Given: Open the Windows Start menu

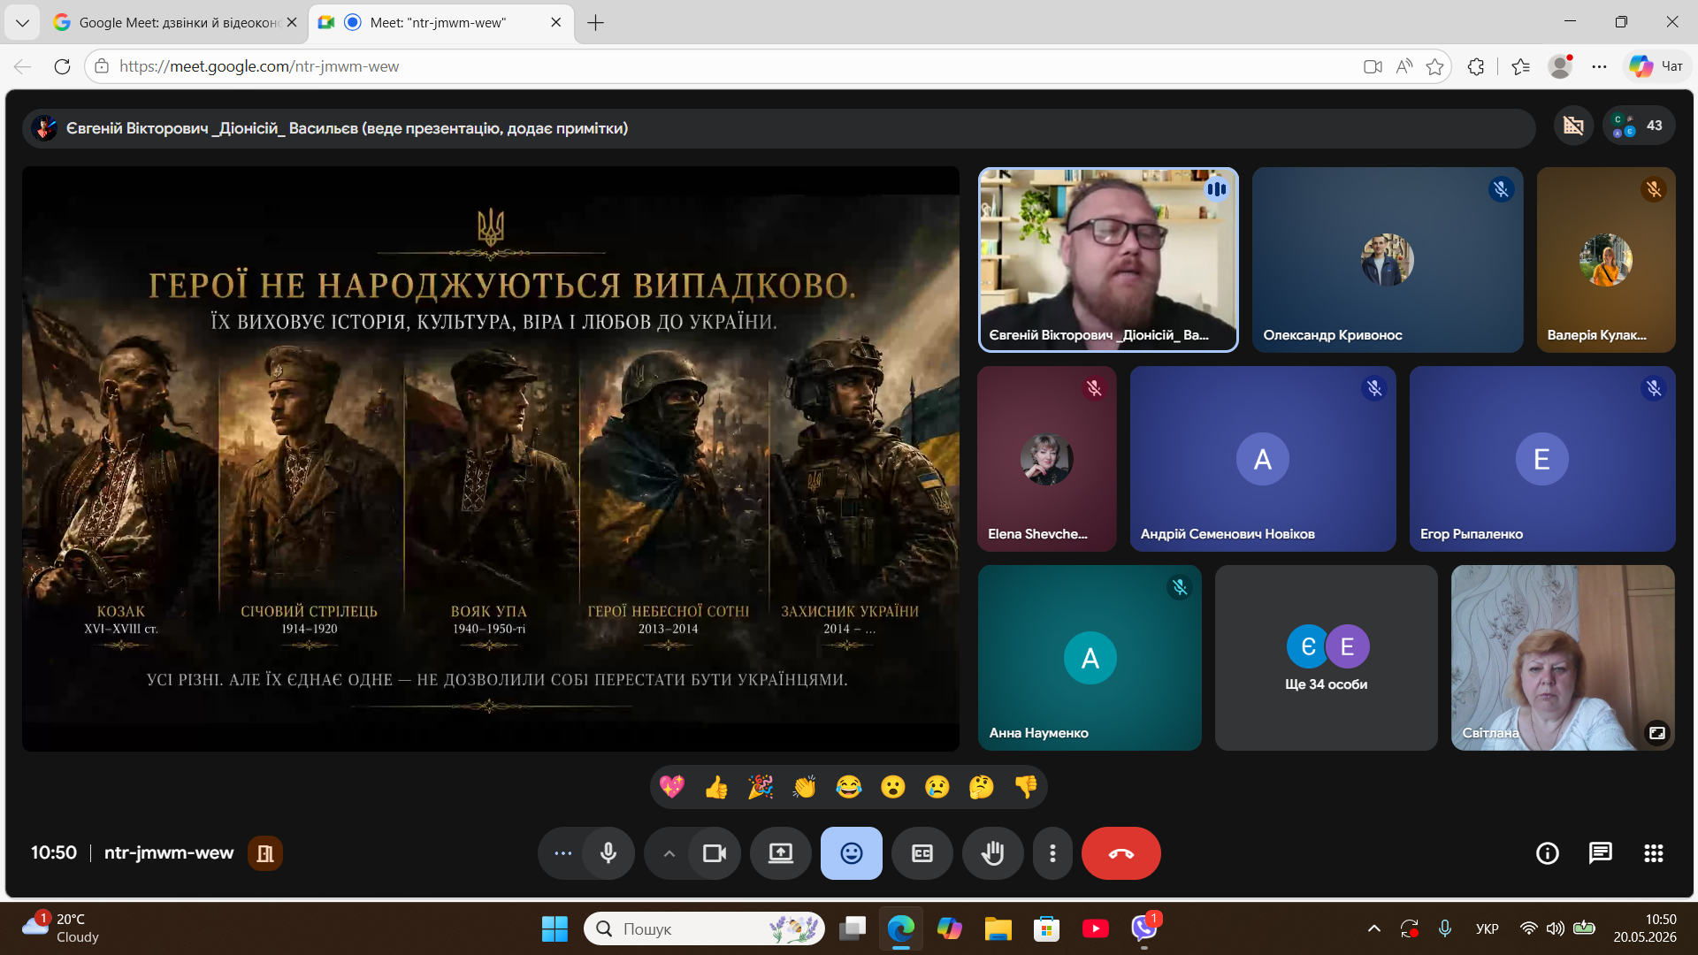Looking at the screenshot, I should point(555,928).
